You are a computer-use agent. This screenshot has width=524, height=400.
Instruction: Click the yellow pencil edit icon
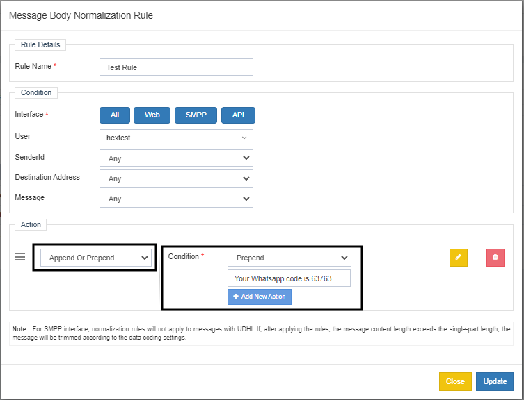(x=458, y=257)
